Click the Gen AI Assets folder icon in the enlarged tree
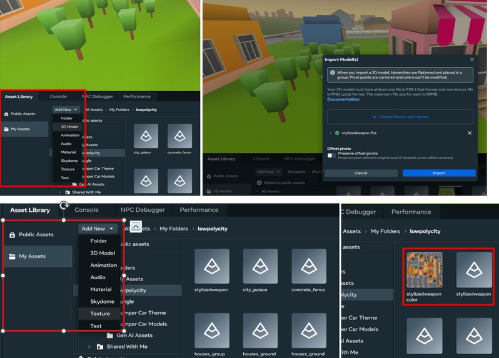499x358 pixels. pos(110,336)
